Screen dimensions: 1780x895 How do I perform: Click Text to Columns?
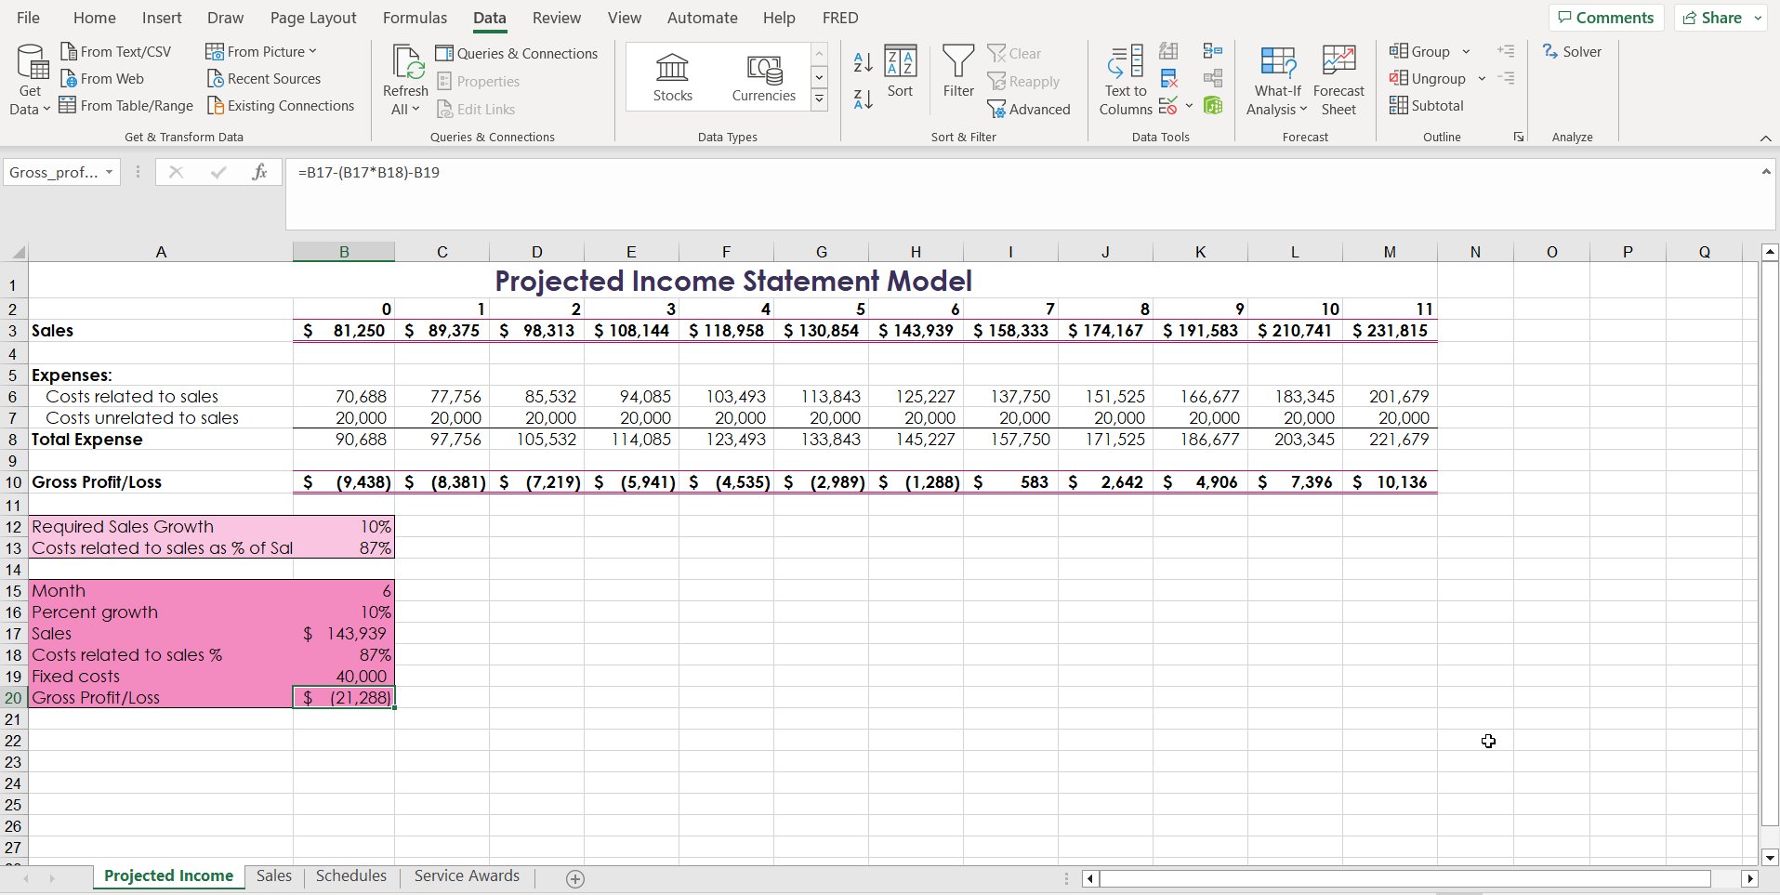pos(1124,80)
